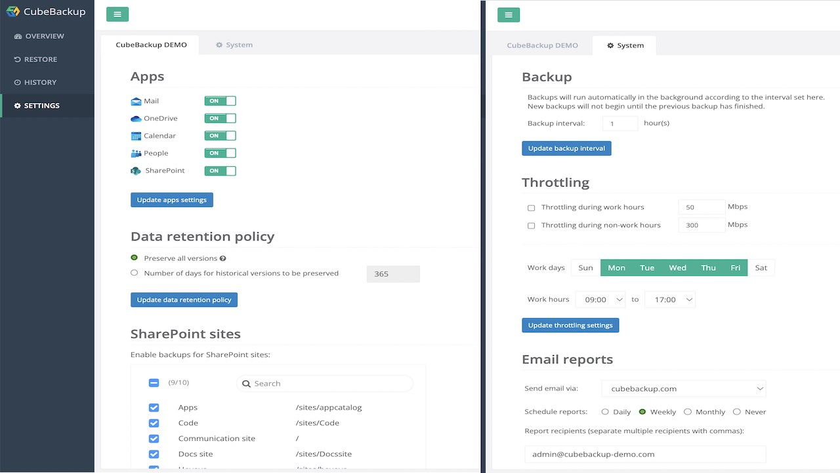Click the help icon beside Preserve all versions
This screenshot has width=840, height=473.
tap(223, 259)
